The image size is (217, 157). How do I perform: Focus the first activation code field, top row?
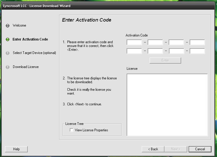[x=134, y=42]
